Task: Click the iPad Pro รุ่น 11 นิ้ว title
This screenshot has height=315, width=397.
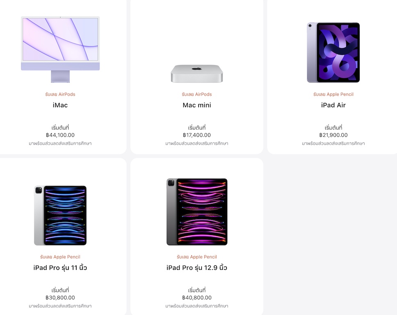Action: (x=60, y=268)
